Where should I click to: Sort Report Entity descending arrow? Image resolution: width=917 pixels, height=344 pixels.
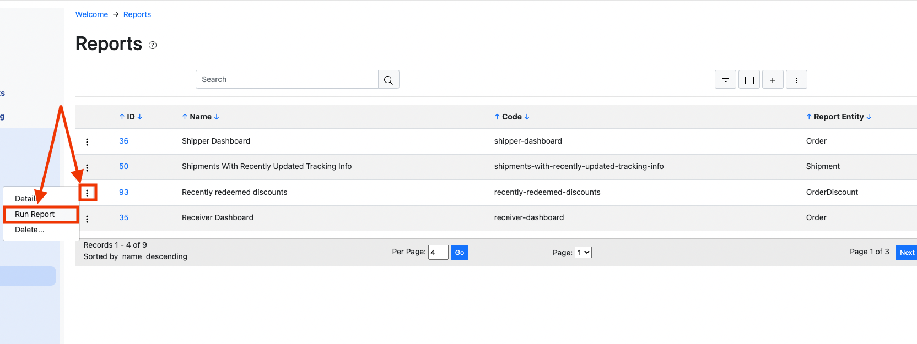(x=869, y=117)
